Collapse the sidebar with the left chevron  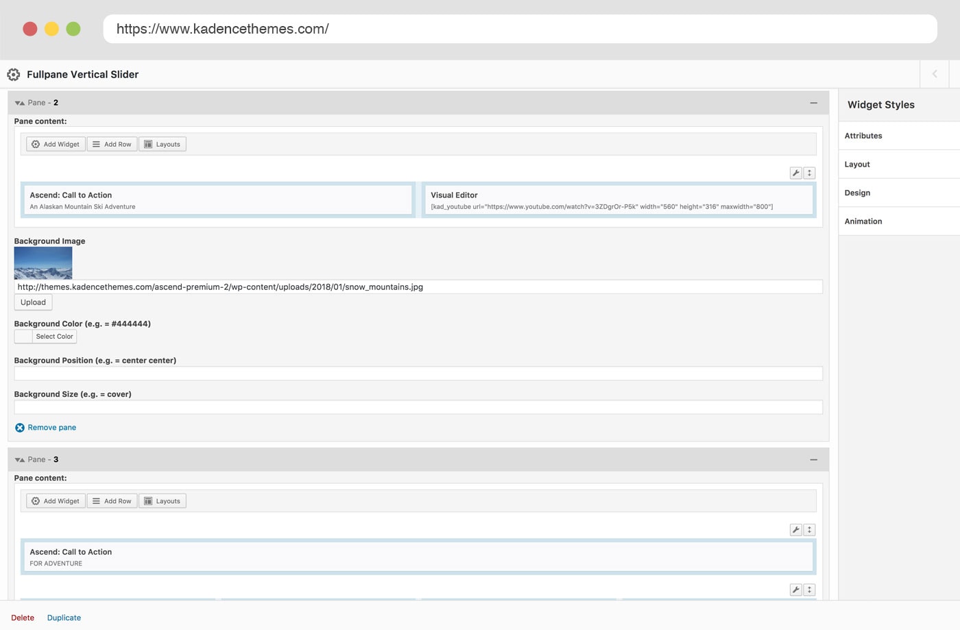pos(934,74)
